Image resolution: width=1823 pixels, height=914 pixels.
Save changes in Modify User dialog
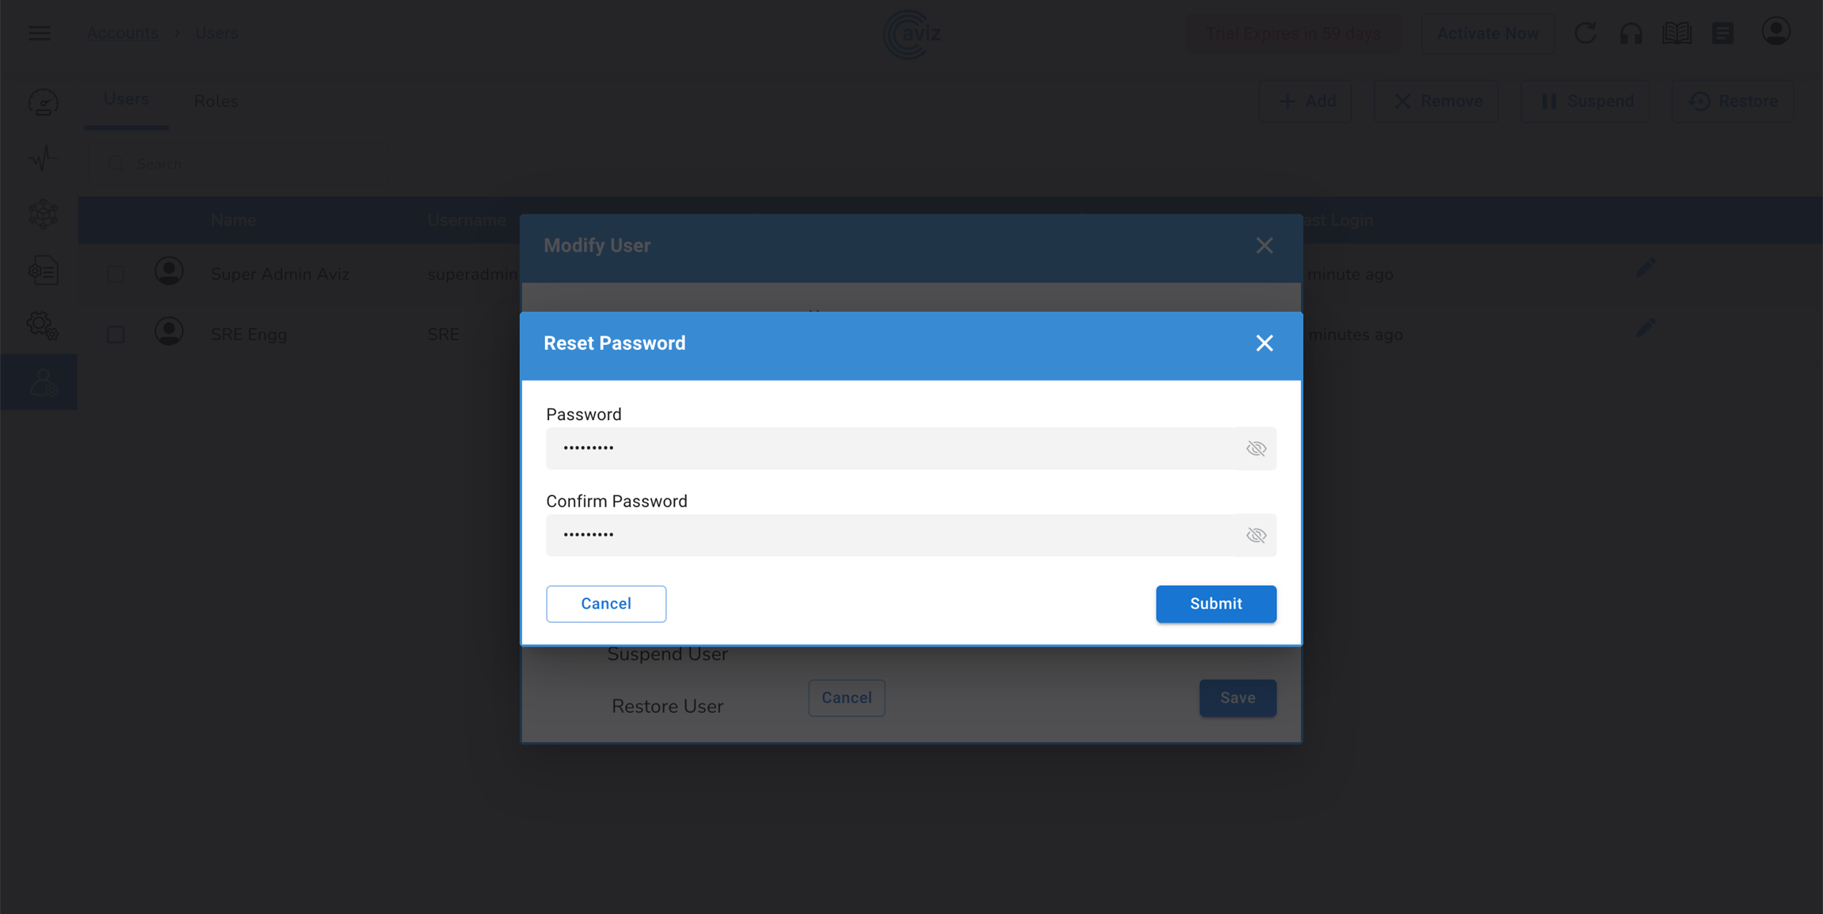[x=1237, y=698]
